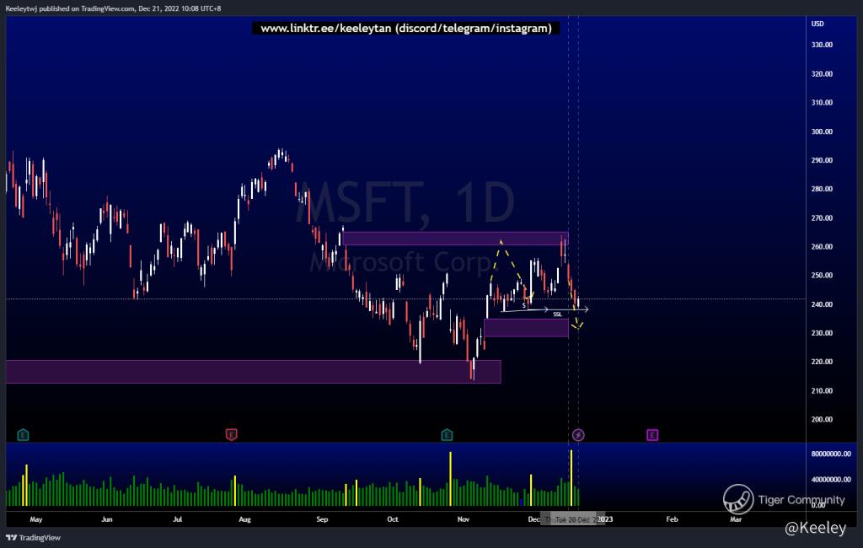Click the 300.00 price axis label
863x548 pixels.
pos(822,132)
